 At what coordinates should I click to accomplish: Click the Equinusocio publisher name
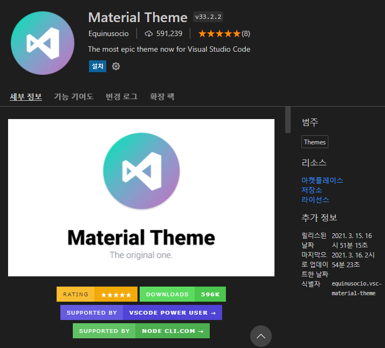(x=108, y=33)
